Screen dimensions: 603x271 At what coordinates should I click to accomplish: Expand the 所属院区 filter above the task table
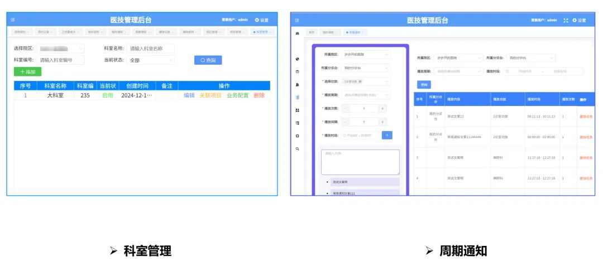coord(458,58)
